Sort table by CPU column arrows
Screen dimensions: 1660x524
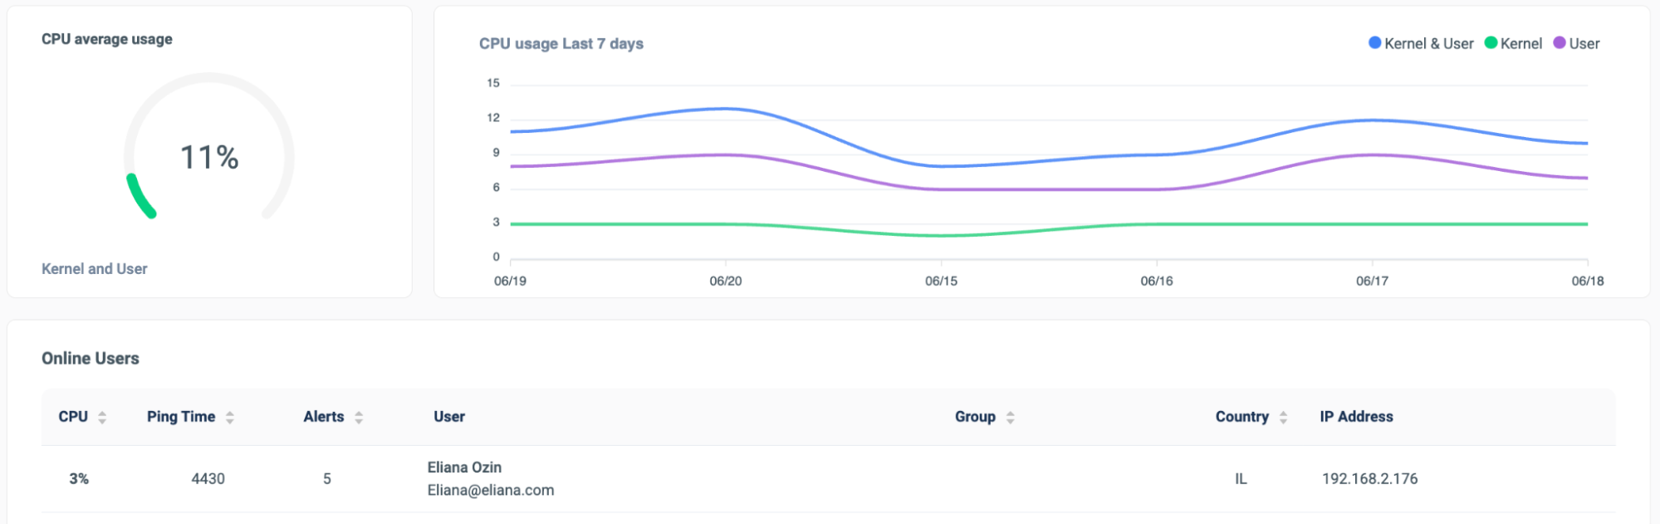pos(102,418)
